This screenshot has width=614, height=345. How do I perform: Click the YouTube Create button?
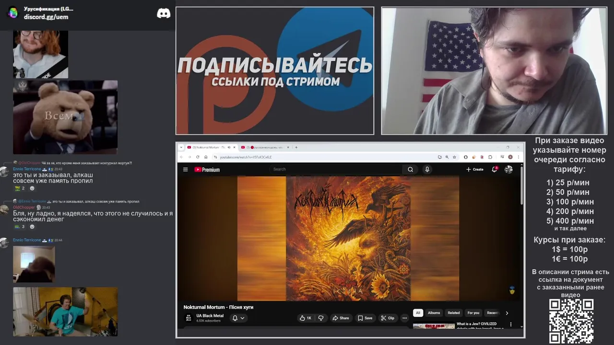point(474,169)
